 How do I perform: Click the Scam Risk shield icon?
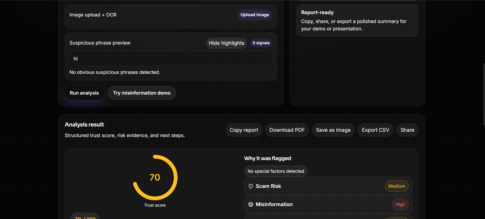pos(251,186)
